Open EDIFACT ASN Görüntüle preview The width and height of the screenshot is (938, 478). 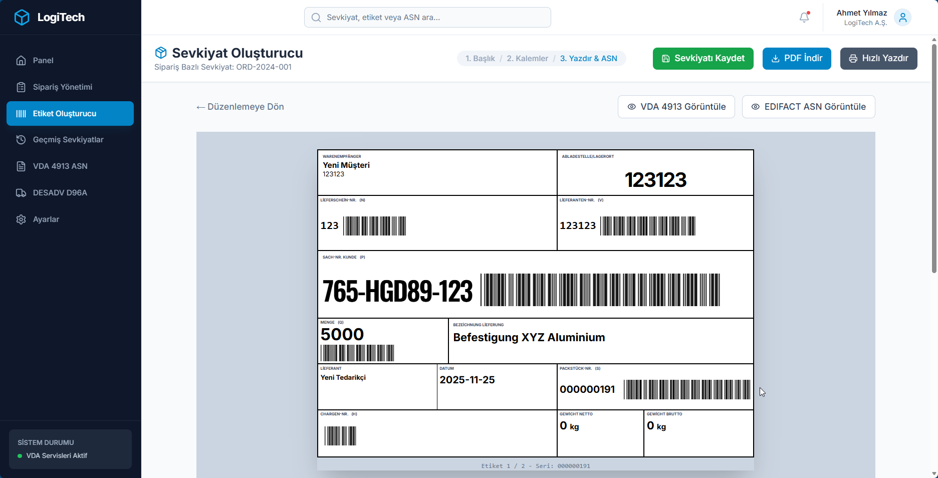809,107
